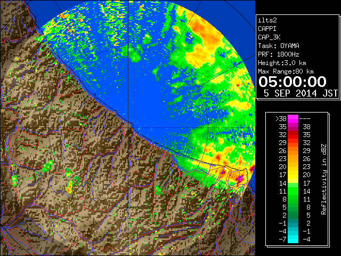Click the 05:00:00 timestamp

(x=293, y=82)
